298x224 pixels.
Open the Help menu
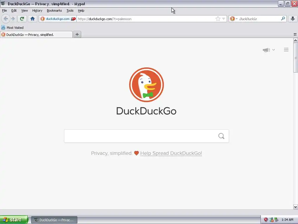[81, 10]
